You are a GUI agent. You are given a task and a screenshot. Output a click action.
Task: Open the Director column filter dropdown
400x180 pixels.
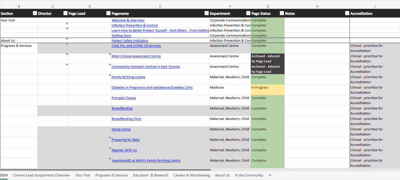(65, 13)
